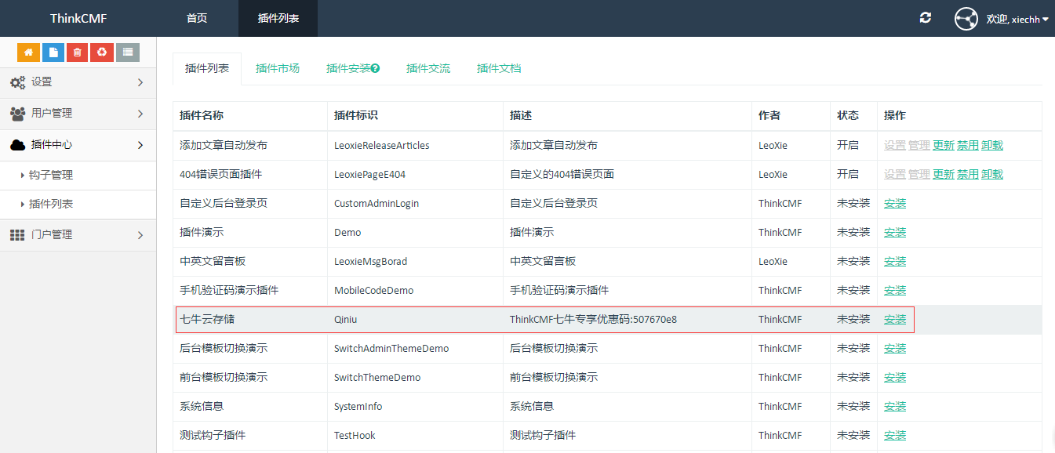Click the users icon next to 用户管理
Image resolution: width=1055 pixels, height=453 pixels.
pyautogui.click(x=17, y=114)
